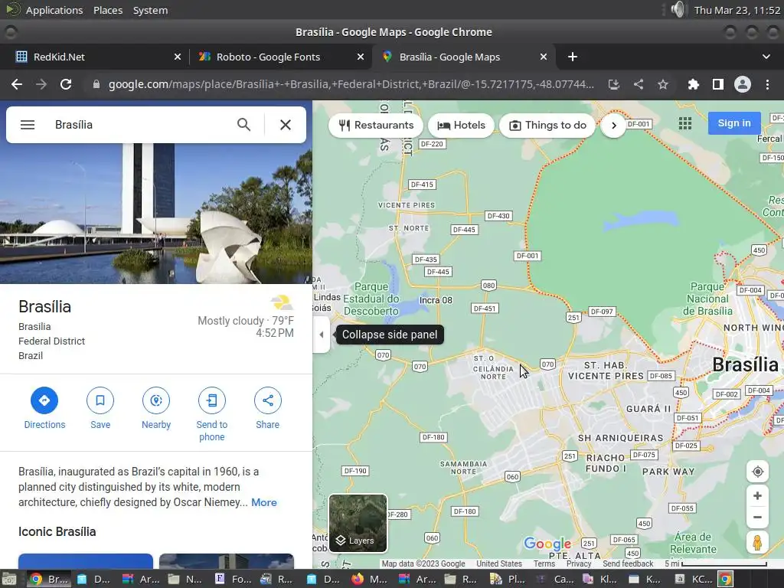Click United States region link
Viewport: 784px width, 588px height.
[499, 563]
